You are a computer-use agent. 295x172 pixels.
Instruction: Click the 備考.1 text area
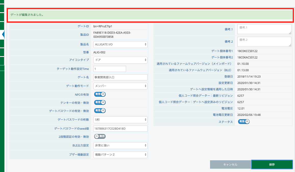coord(264,29)
